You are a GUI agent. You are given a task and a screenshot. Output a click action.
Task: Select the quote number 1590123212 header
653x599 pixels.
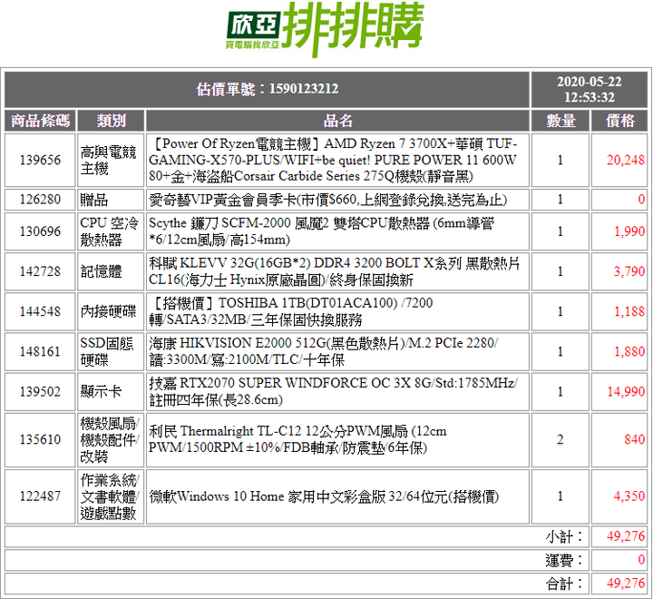click(267, 89)
